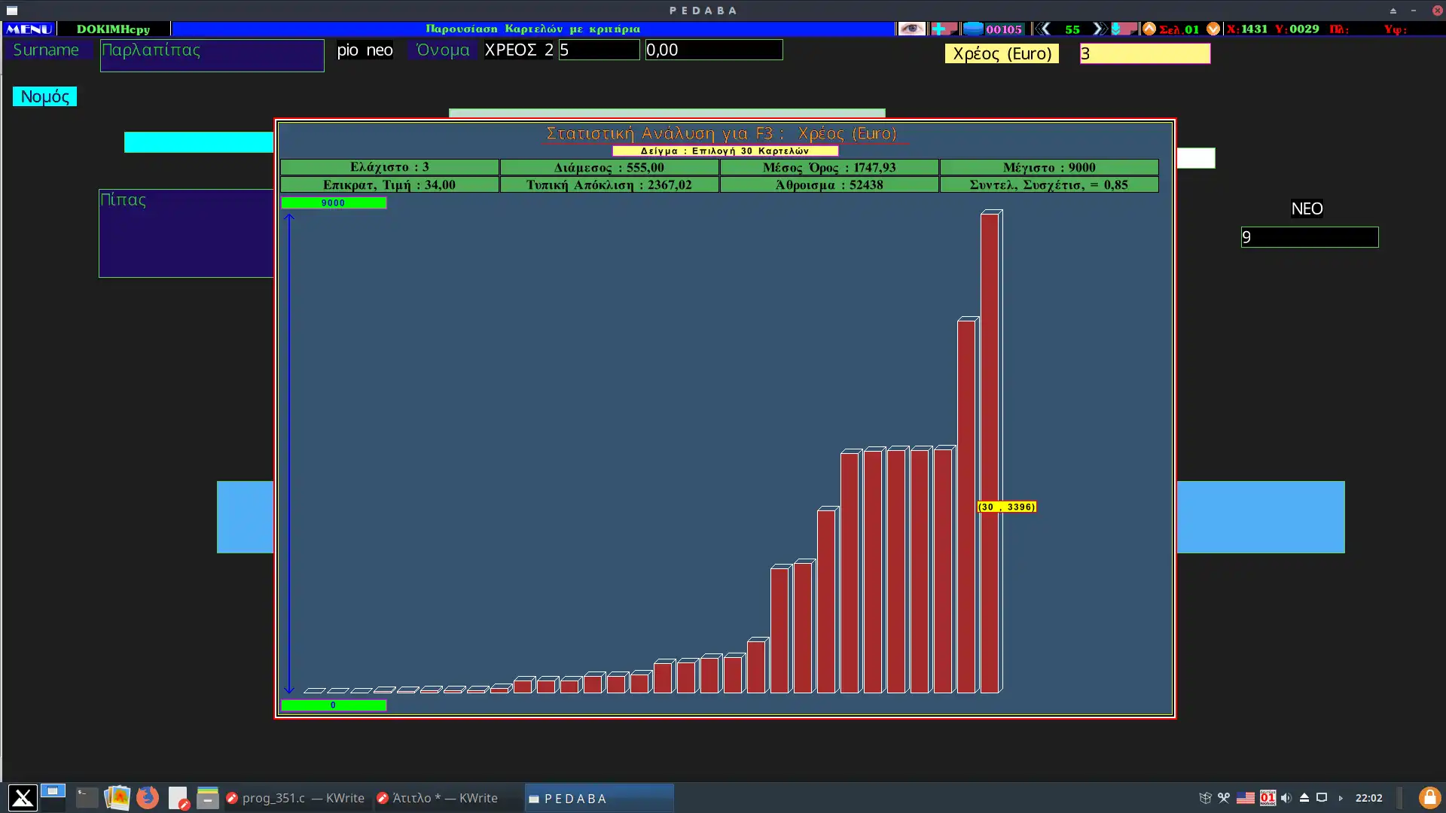This screenshot has height=813, width=1446.
Task: Toggle the volume speaker tray icon
Action: coord(1286,798)
